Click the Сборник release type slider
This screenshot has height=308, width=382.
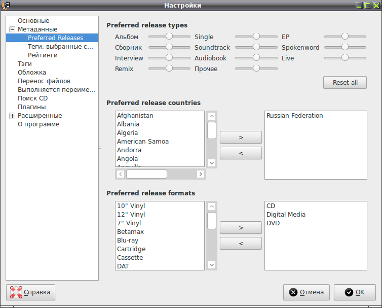(x=169, y=47)
